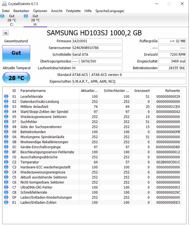Click status orb for Güte der Suchoperationen
The image size is (189, 225).
pyautogui.click(x=6, y=127)
